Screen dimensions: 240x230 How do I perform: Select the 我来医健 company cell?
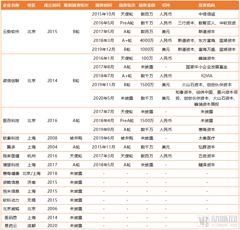coord(11,156)
